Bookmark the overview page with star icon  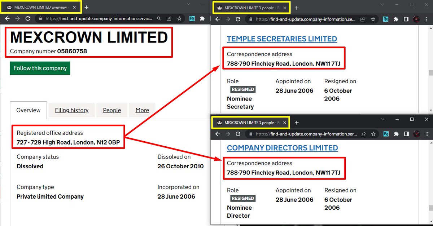(x=179, y=18)
